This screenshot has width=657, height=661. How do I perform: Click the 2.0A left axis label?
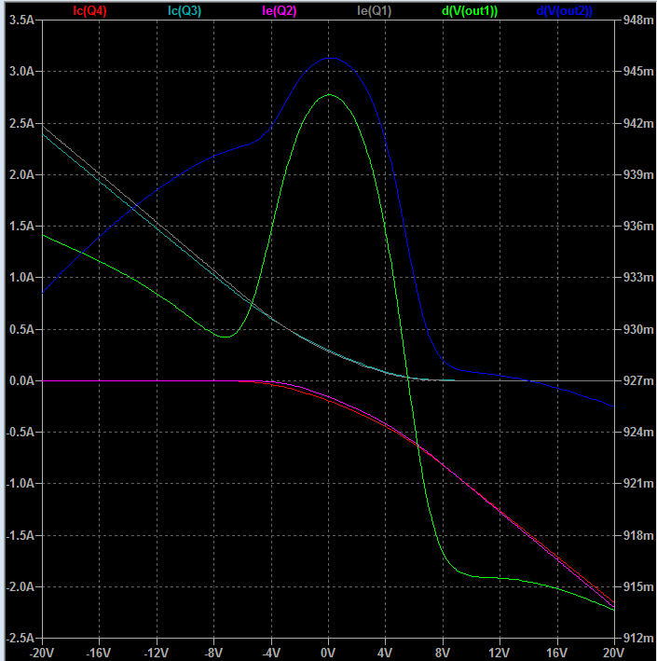(x=22, y=174)
